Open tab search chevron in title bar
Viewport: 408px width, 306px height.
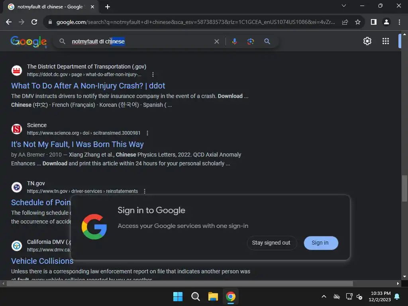[344, 6]
